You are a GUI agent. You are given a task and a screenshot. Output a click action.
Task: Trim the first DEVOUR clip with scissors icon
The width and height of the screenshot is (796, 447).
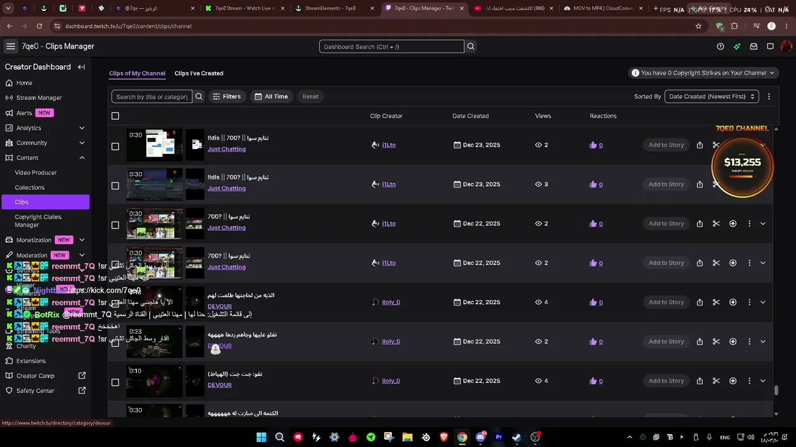tap(716, 302)
